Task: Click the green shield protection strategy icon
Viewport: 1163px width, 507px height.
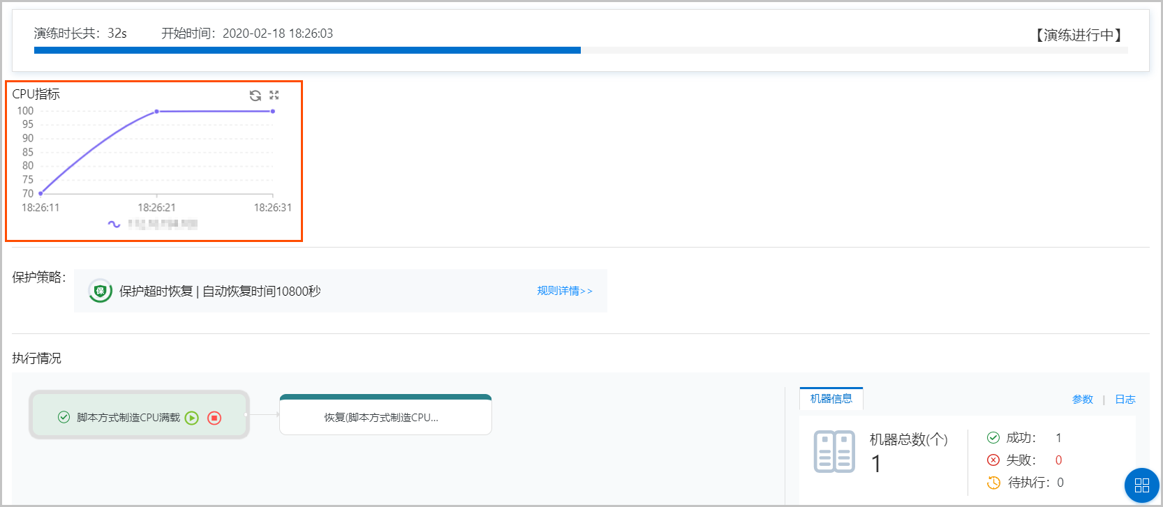Action: pyautogui.click(x=101, y=291)
